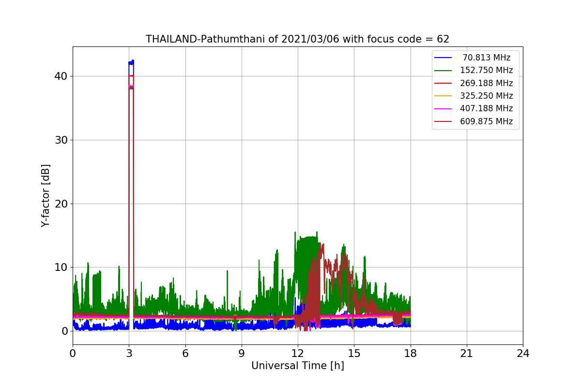Click the blue line swatch in legend

[x=443, y=58]
